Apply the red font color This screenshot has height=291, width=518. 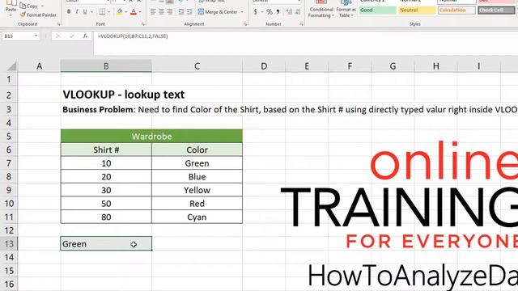point(134,12)
